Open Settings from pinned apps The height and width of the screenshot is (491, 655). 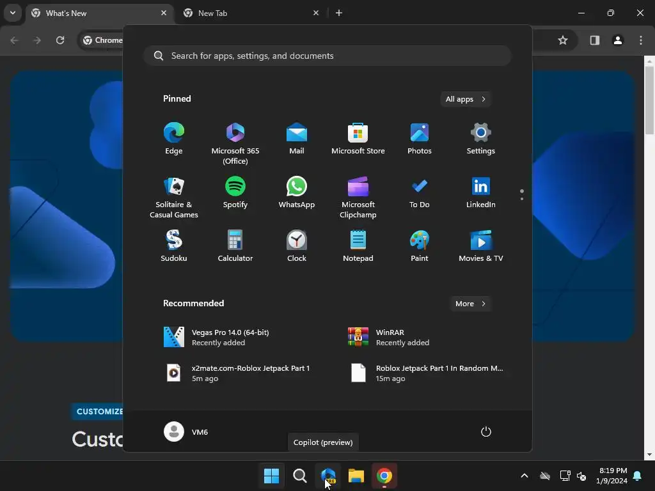[x=481, y=139]
